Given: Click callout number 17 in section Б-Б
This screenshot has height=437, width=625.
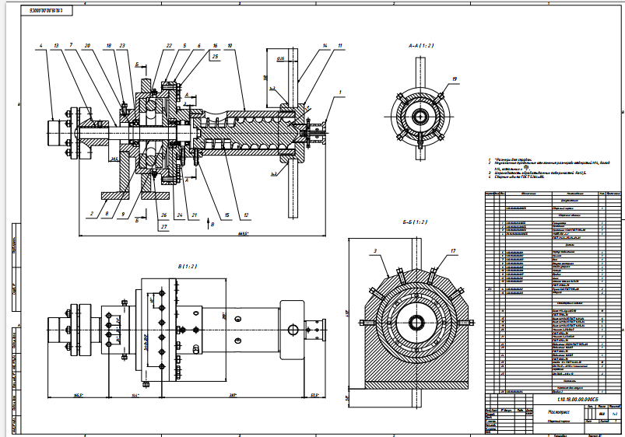Looking at the screenshot, I should pyautogui.click(x=451, y=251).
